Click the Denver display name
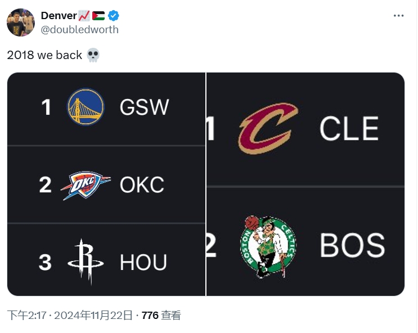The height and width of the screenshot is (333, 418). [59, 16]
